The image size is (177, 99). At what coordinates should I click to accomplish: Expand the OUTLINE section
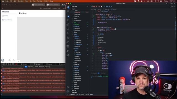74,90
